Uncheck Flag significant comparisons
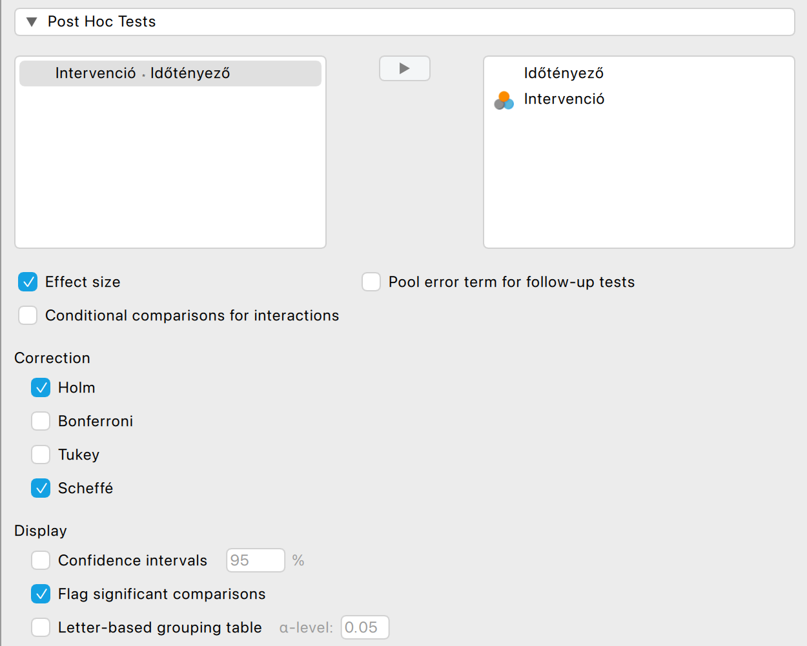Image resolution: width=807 pixels, height=646 pixels. [41, 594]
